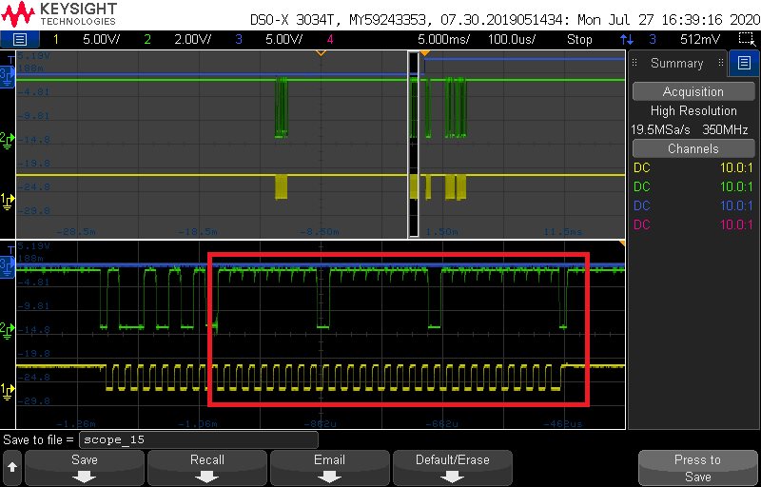Click the green 10.0:1 probe ratio
Screen dimensions: 761x487
736,186
